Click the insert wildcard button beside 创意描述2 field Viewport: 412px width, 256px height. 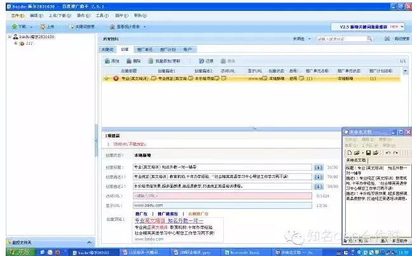click(x=319, y=187)
